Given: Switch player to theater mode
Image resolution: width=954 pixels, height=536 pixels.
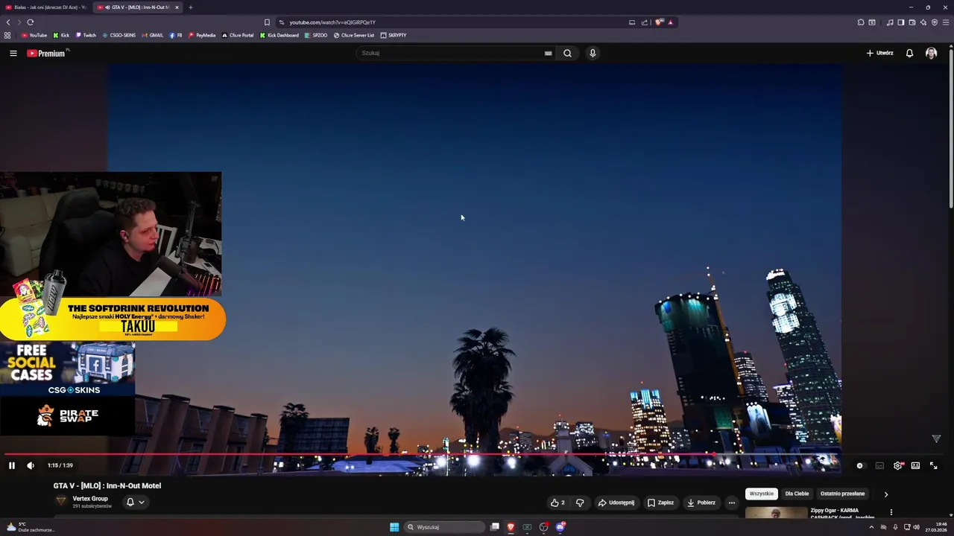Looking at the screenshot, I should [x=915, y=465].
